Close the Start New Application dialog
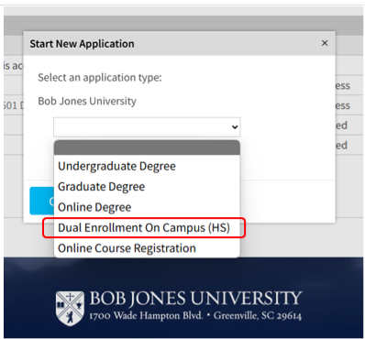365x339 pixels. point(325,43)
